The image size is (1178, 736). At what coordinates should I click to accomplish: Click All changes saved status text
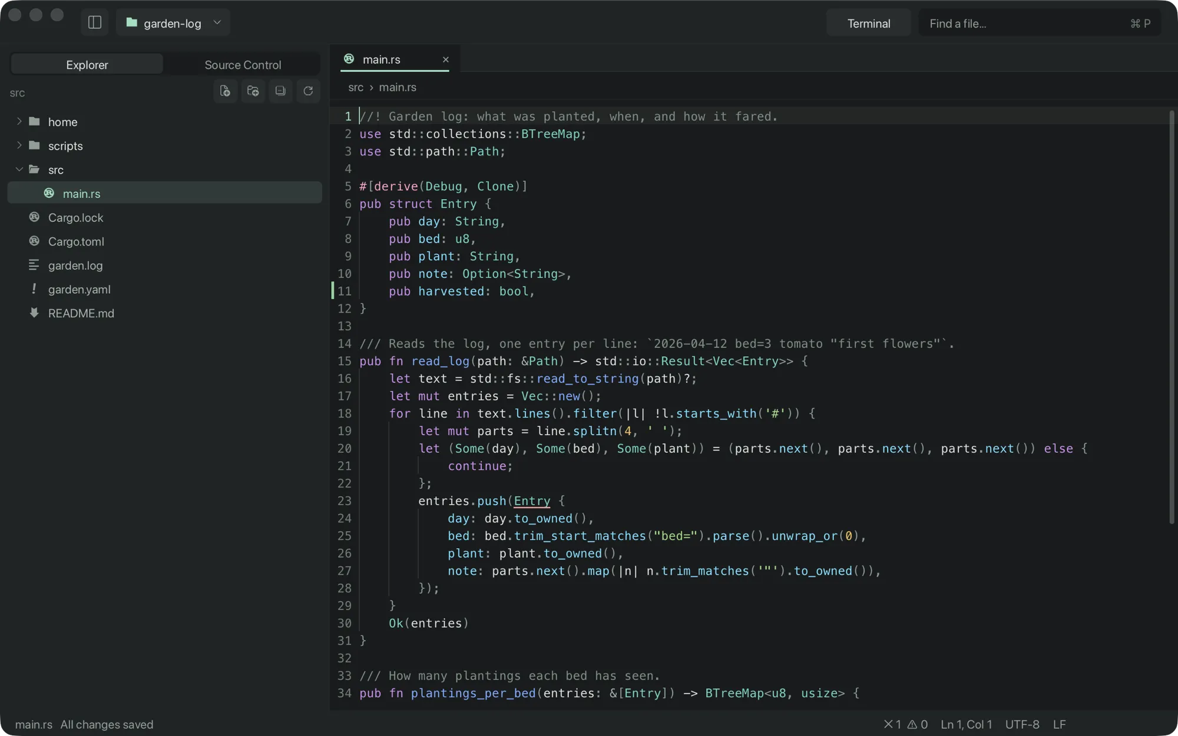coord(107,724)
